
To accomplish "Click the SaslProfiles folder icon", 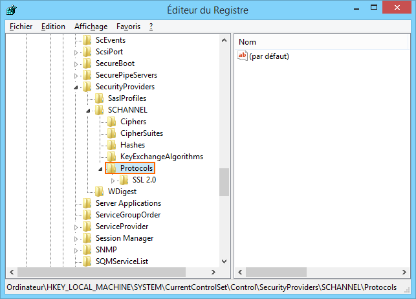I will click(x=99, y=98).
